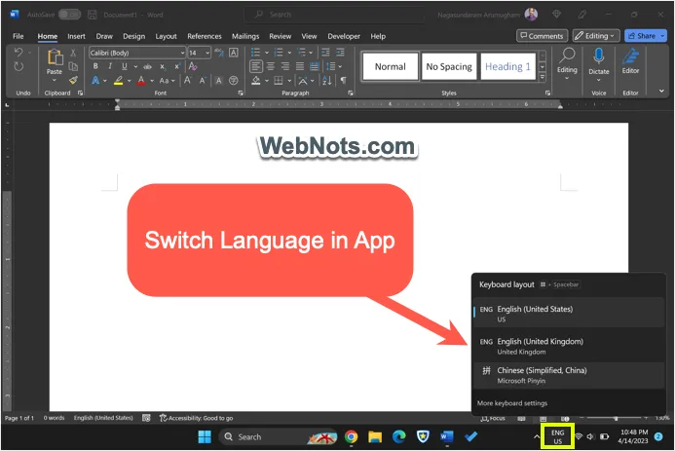Open the Review tab

pyautogui.click(x=280, y=36)
